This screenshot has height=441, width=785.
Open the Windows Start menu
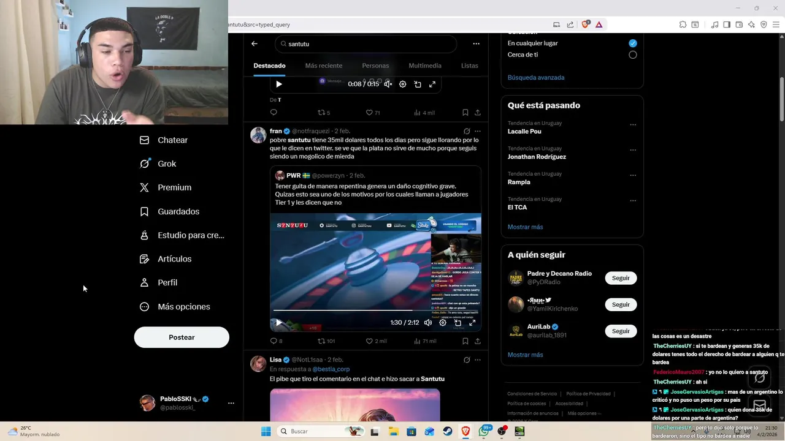[266, 431]
